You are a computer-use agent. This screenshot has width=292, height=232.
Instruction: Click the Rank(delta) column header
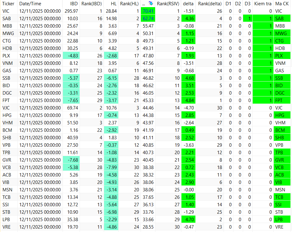(x=210, y=3)
